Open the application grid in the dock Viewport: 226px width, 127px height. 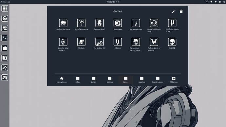coord(5,9)
